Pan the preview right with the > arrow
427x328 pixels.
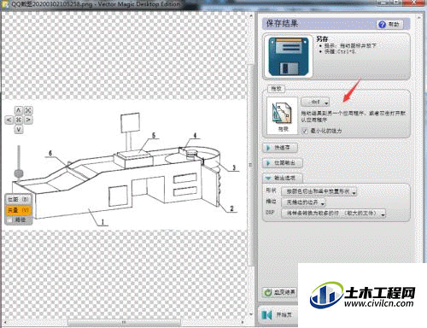coord(28,120)
